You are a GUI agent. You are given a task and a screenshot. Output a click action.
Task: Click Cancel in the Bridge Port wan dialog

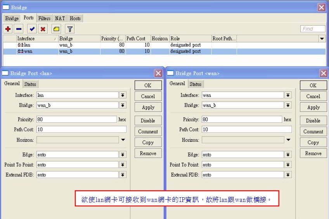313,97
